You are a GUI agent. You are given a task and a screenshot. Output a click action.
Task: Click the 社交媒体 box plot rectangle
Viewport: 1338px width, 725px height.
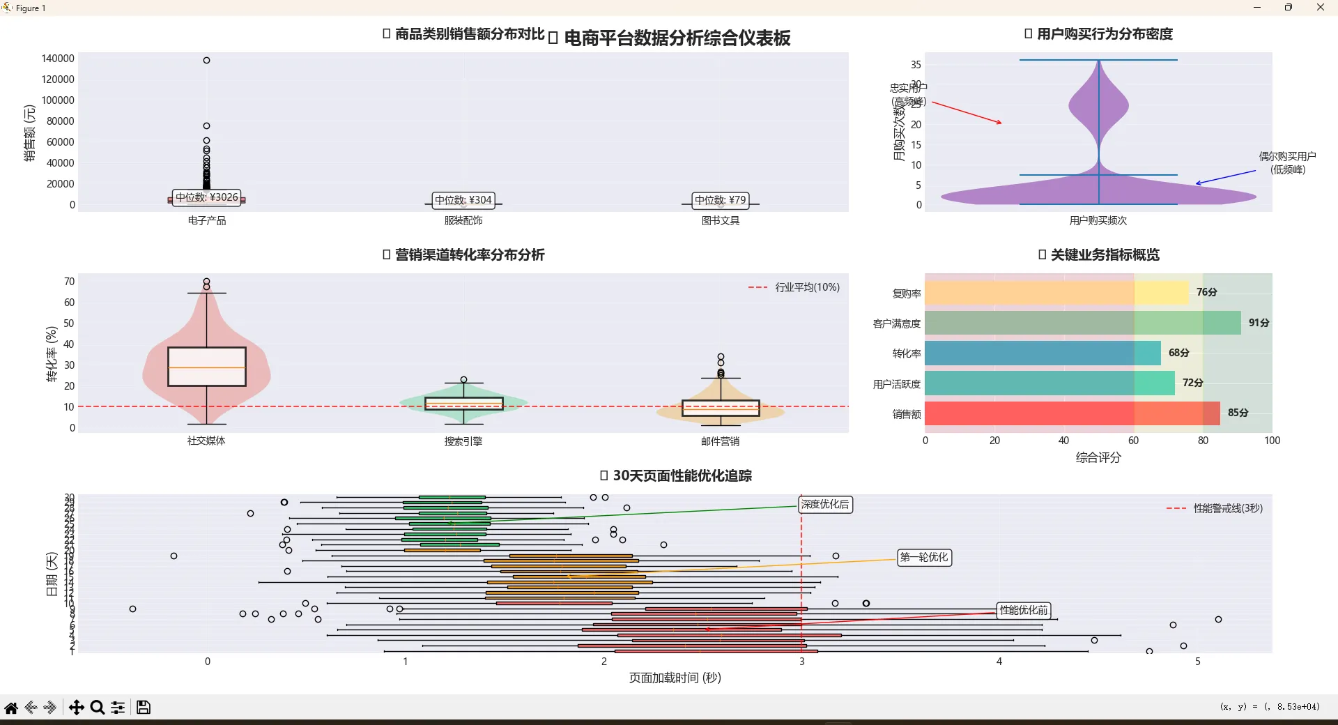[207, 367]
